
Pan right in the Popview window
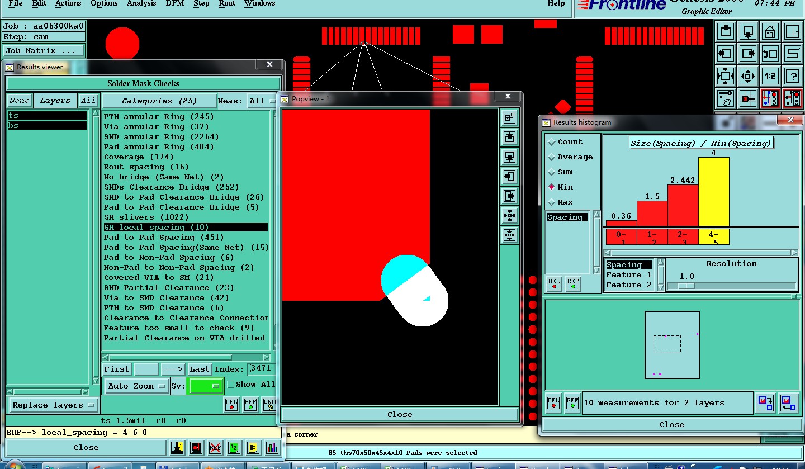click(509, 196)
